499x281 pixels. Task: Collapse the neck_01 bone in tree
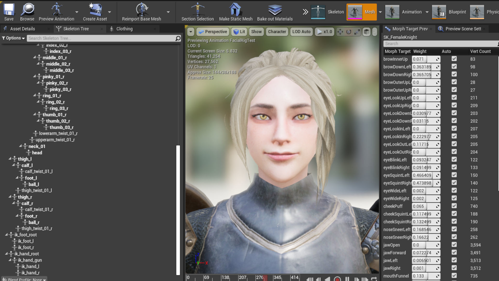point(20,146)
